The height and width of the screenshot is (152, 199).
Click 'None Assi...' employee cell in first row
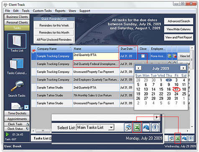click(x=158, y=56)
